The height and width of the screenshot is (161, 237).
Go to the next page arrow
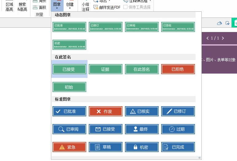point(223,38)
